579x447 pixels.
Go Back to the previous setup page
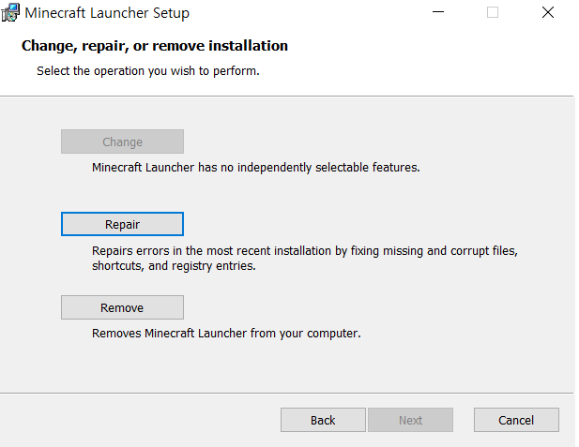[x=323, y=420]
